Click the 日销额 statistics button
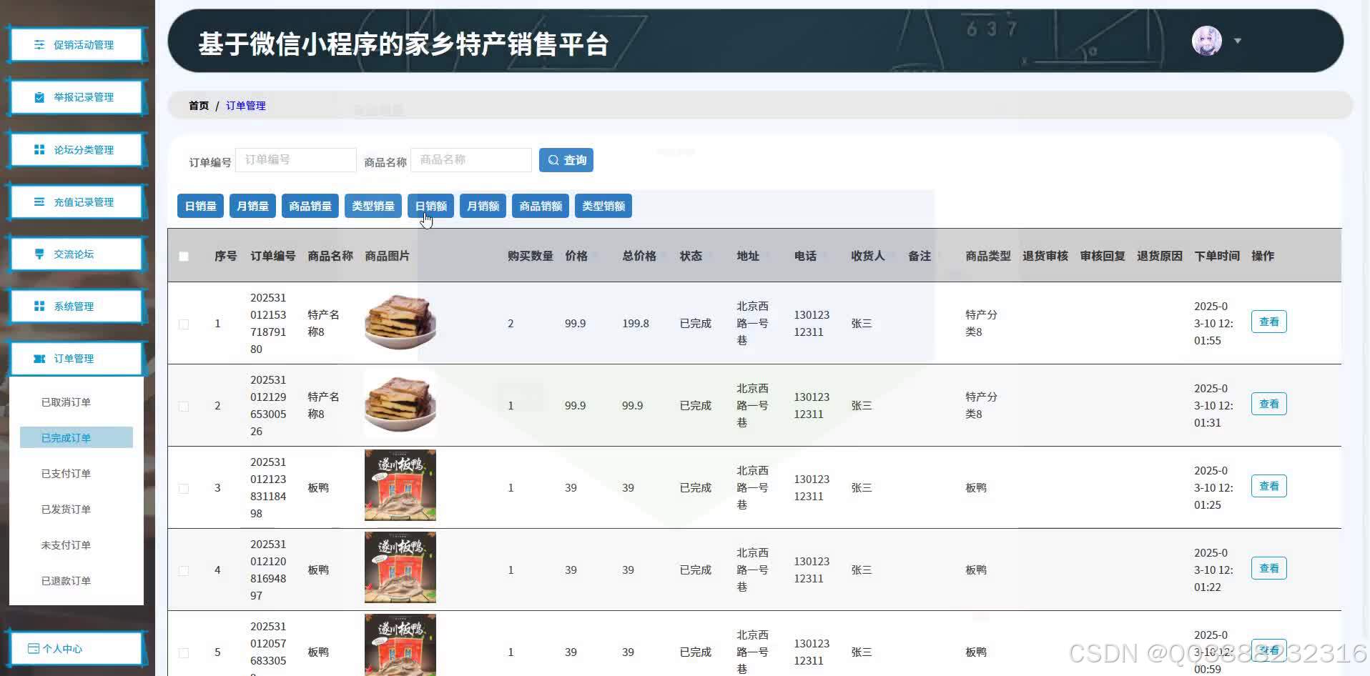Image resolution: width=1370 pixels, height=676 pixels. pos(430,206)
